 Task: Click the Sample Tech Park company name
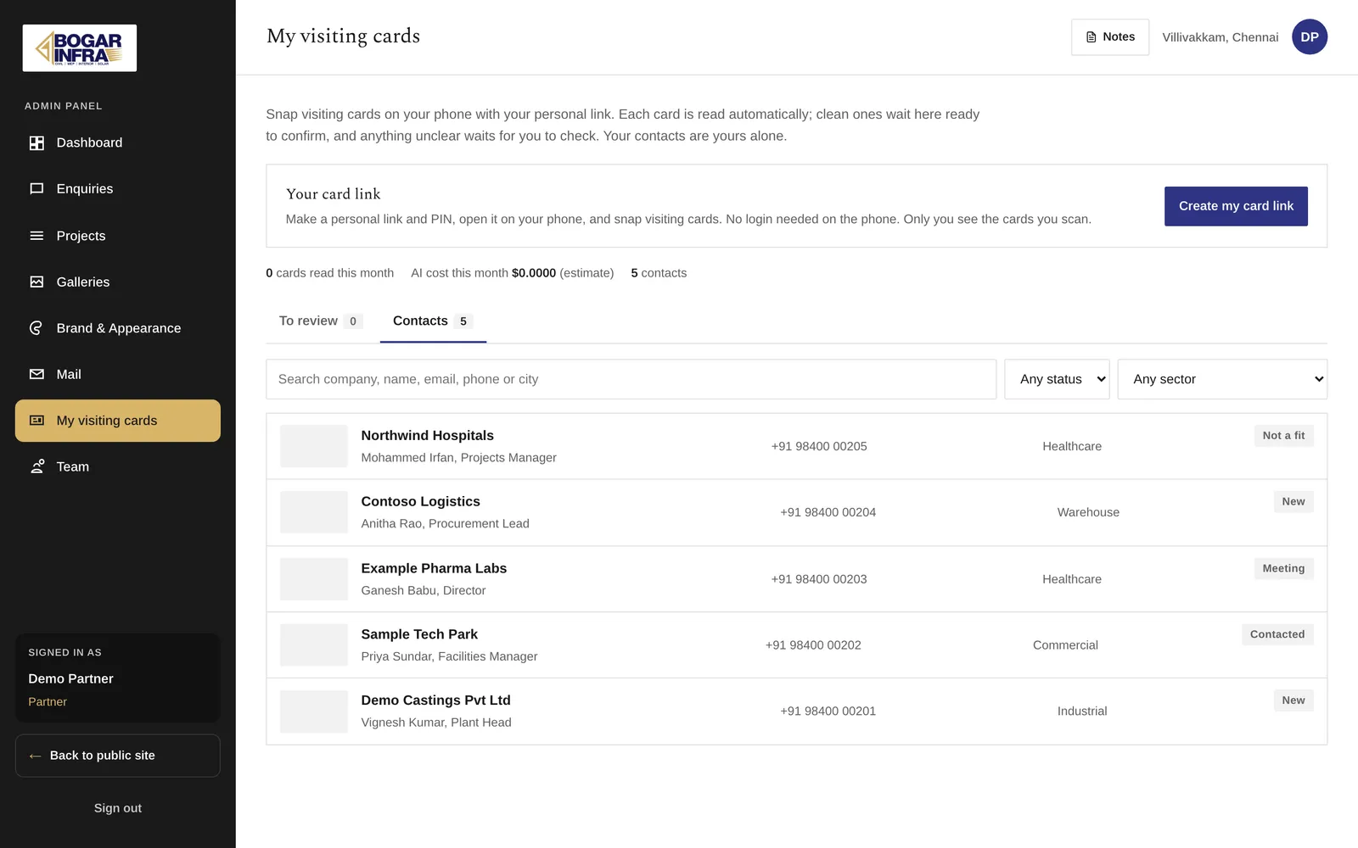point(419,634)
